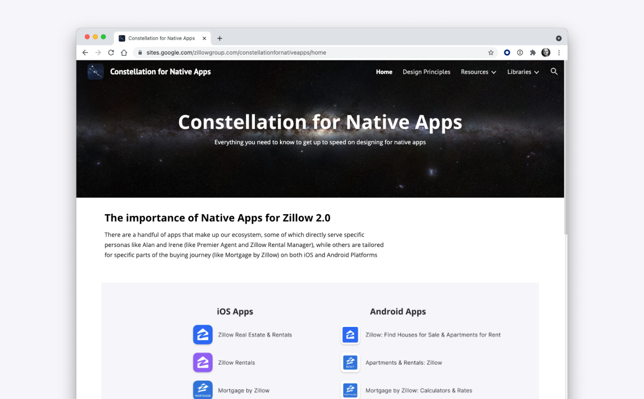
Task: Open Mortgage by Zillow: Calculators & Rates
Action: [419, 391]
